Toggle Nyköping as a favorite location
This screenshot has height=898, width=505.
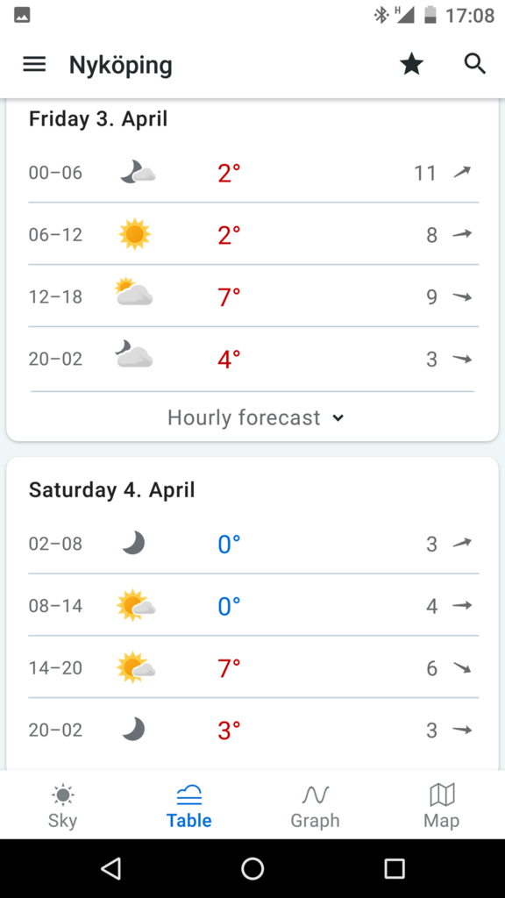tap(411, 63)
